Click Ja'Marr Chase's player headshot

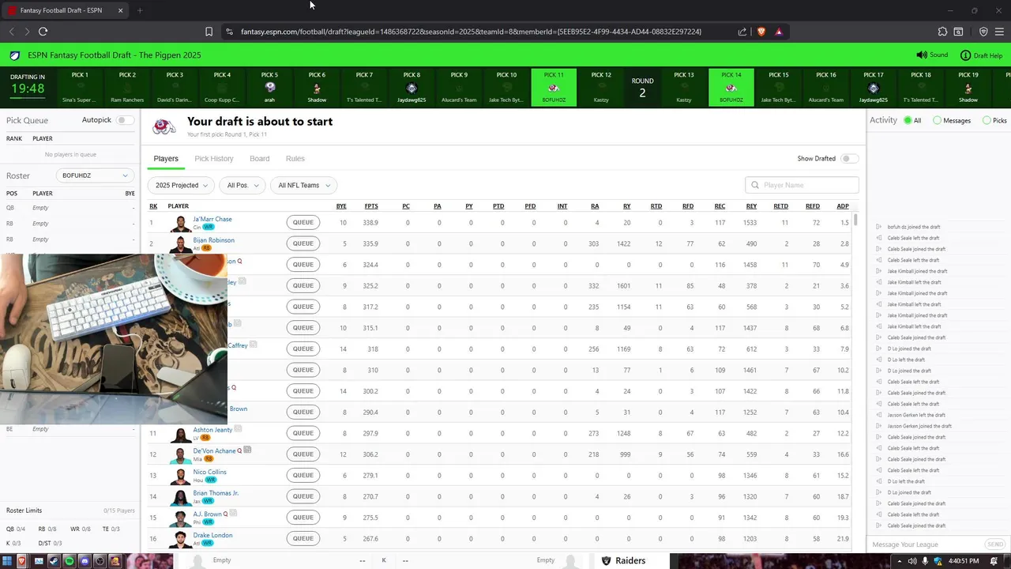coord(181,223)
